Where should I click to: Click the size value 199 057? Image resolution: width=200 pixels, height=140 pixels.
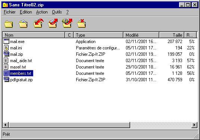pyautogui.click(x=175, y=54)
